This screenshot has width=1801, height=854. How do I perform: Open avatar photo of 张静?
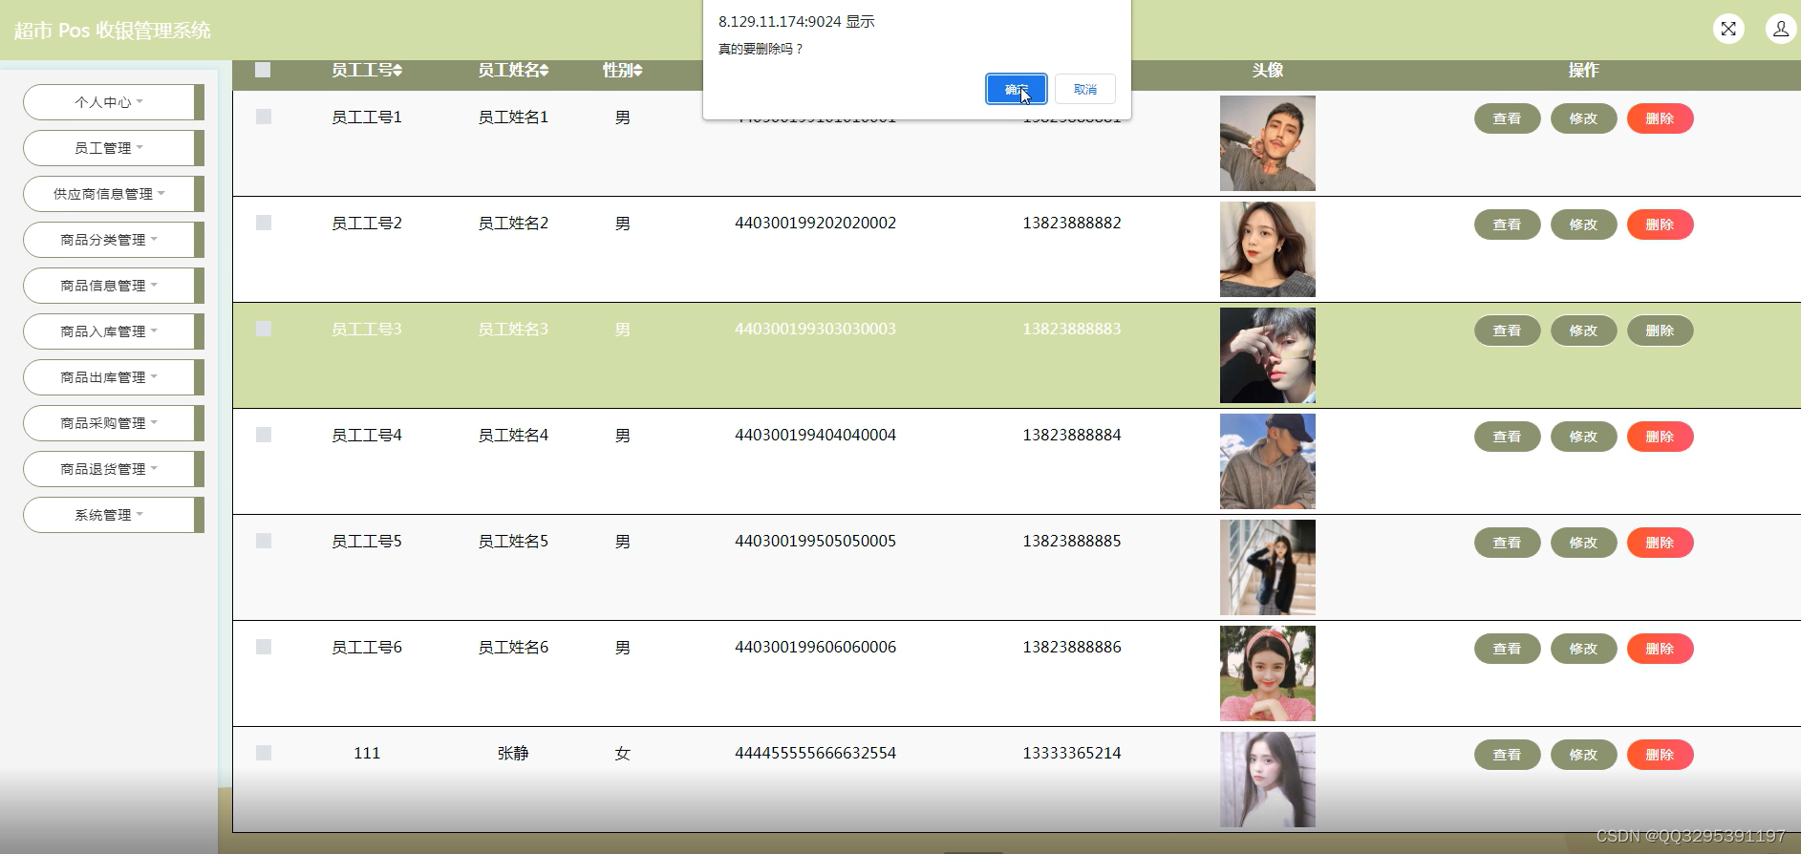(x=1268, y=779)
